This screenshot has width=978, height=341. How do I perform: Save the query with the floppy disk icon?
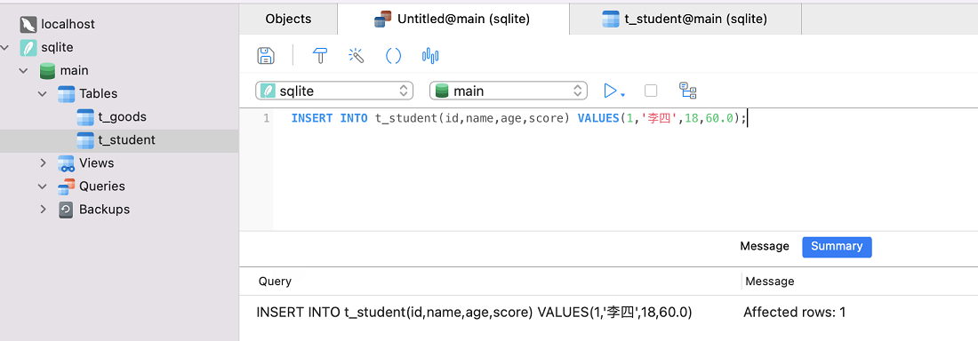pos(267,55)
